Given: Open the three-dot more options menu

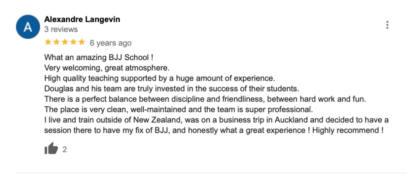Looking at the screenshot, I should [387, 25].
